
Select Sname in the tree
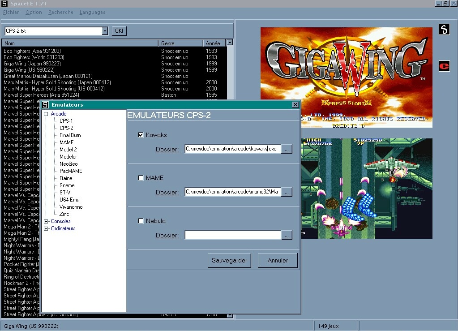click(67, 185)
